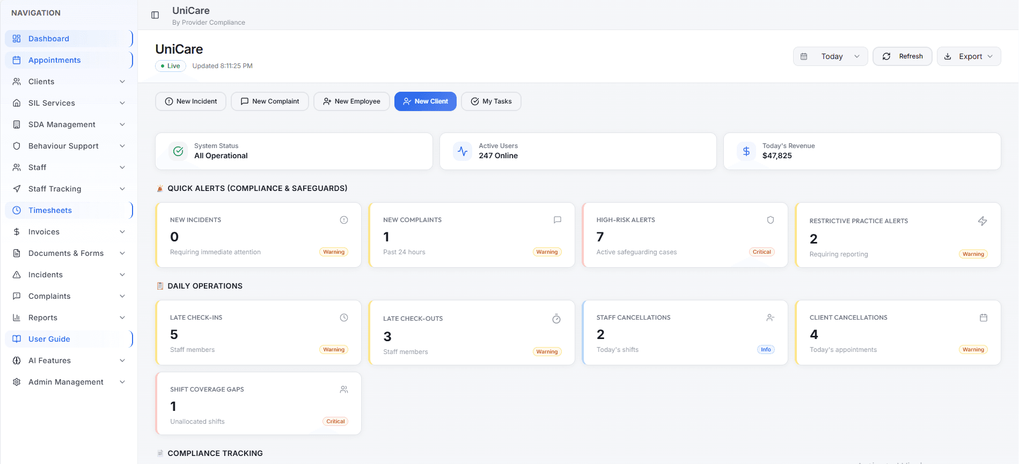Click the Critical badge on High-Risk Alerts
The image size is (1019, 464).
pos(761,252)
